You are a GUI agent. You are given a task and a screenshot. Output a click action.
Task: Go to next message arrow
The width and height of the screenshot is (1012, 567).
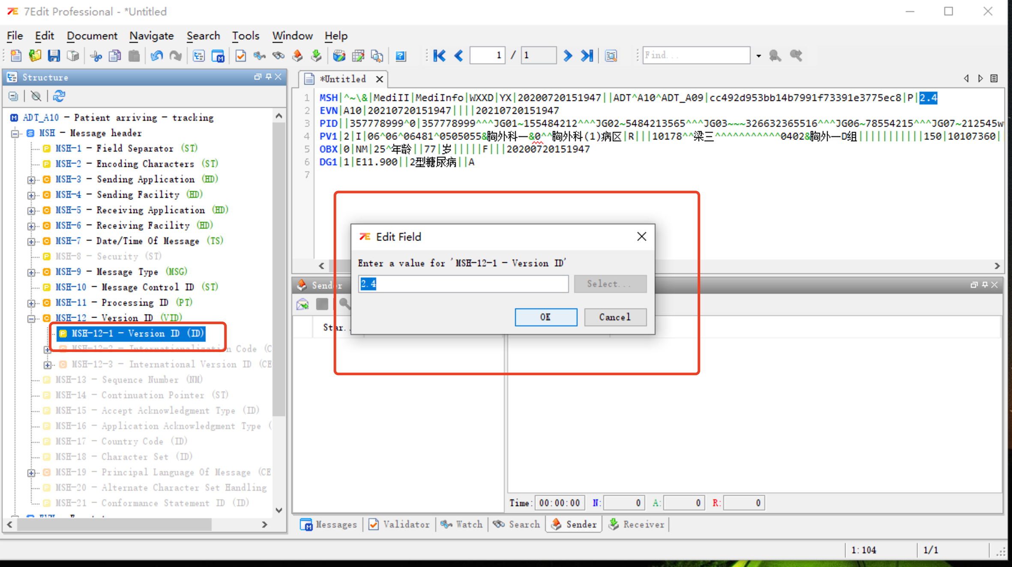pyautogui.click(x=568, y=56)
